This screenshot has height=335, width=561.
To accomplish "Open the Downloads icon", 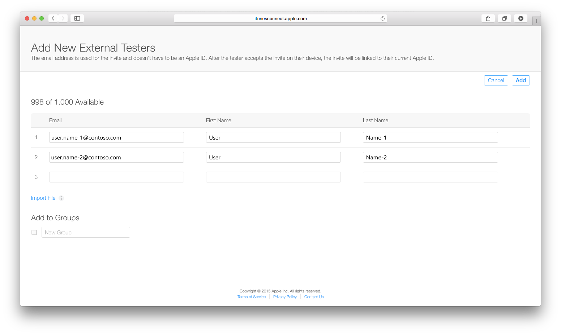I will (x=521, y=18).
